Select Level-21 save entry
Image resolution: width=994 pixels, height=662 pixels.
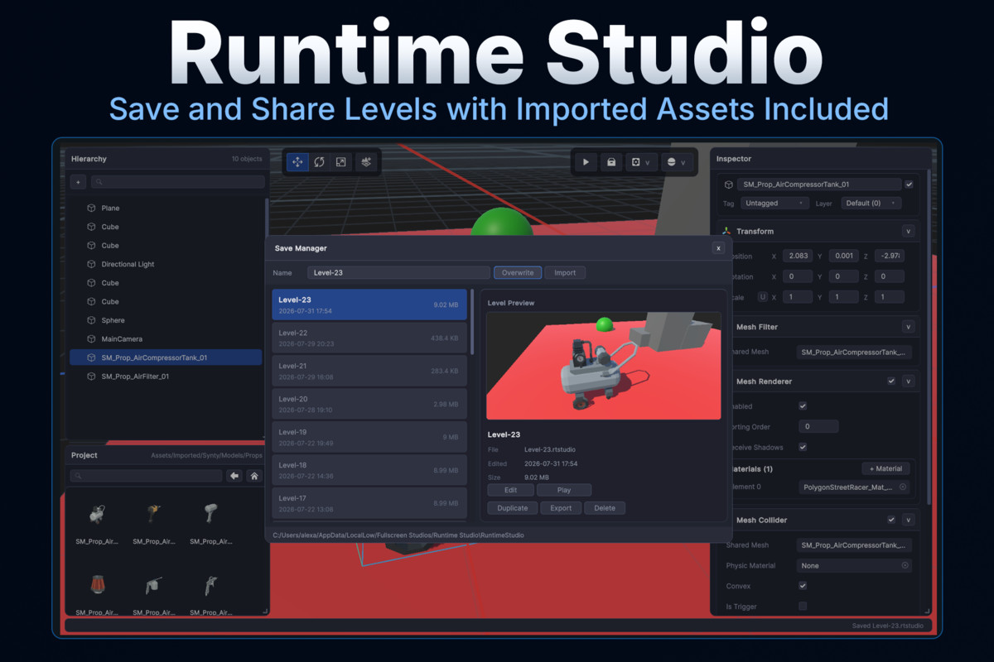(x=369, y=371)
